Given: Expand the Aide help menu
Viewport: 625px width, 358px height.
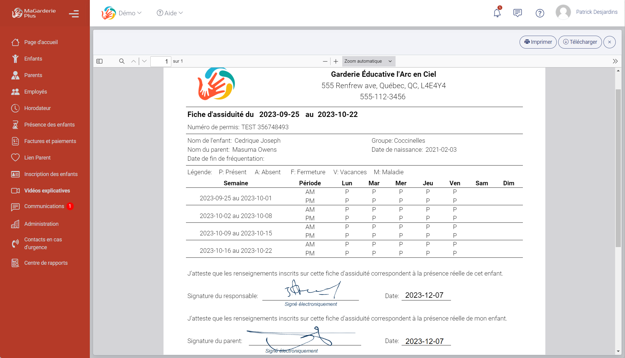Looking at the screenshot, I should click(x=170, y=13).
